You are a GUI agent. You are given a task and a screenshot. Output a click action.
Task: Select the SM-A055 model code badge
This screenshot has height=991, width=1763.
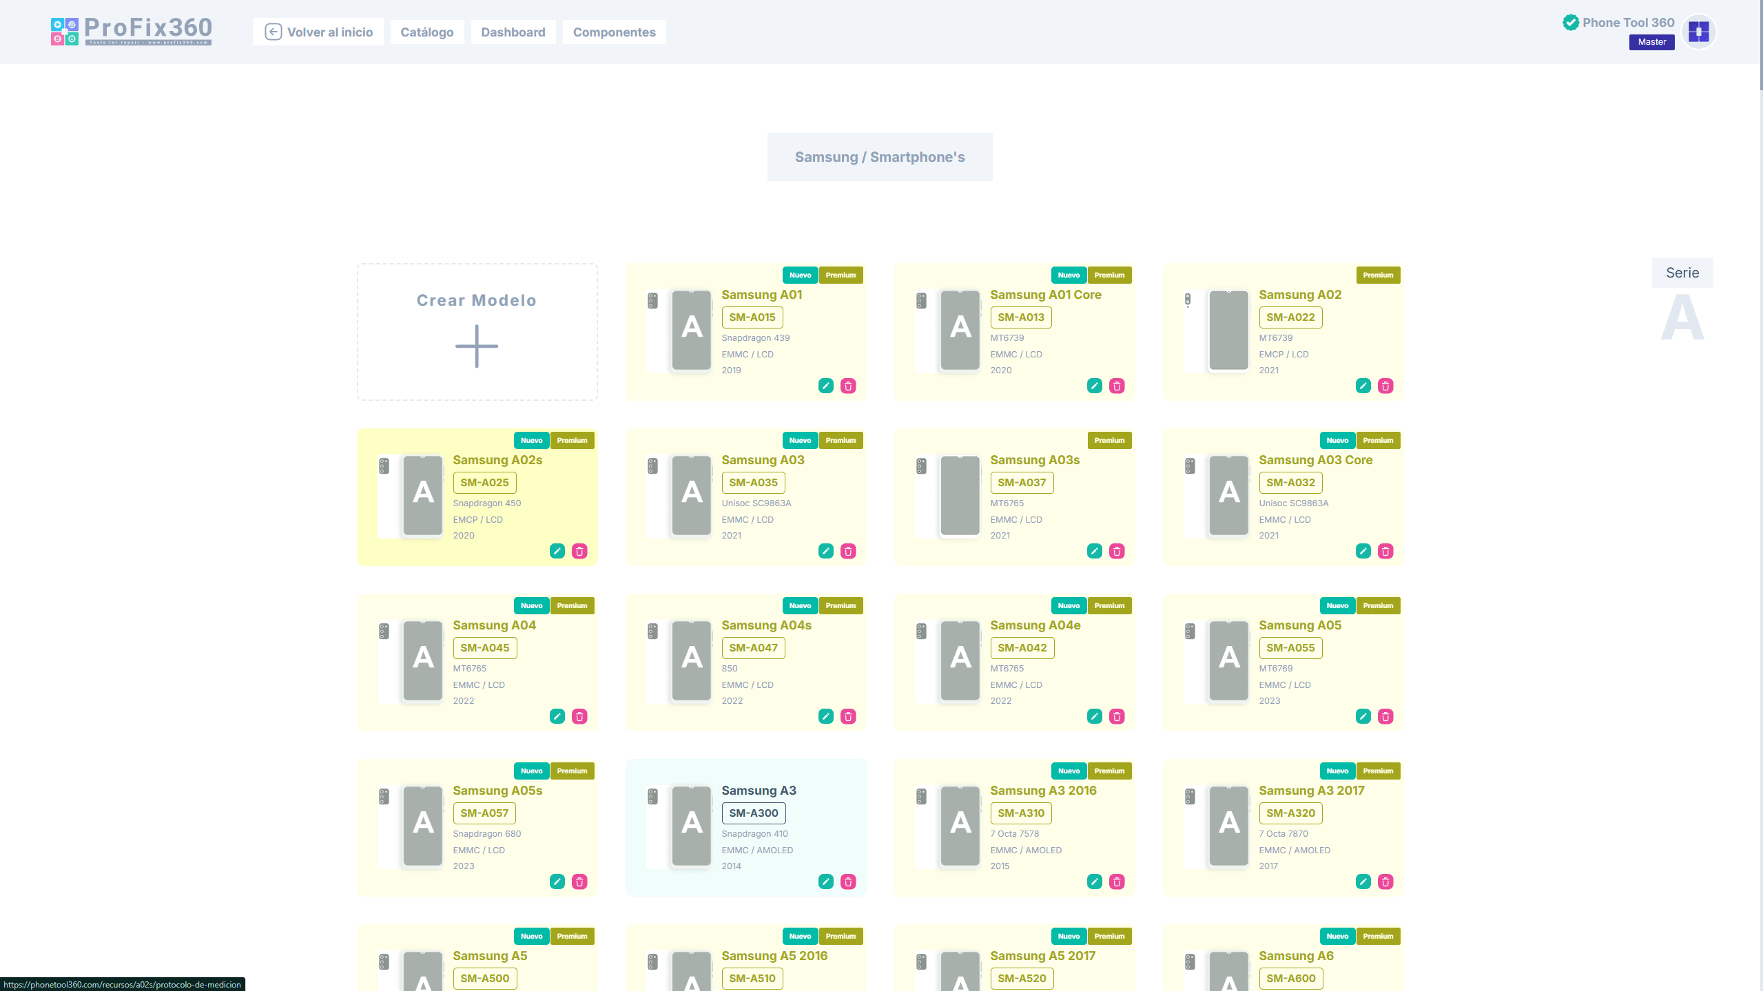tap(1290, 648)
